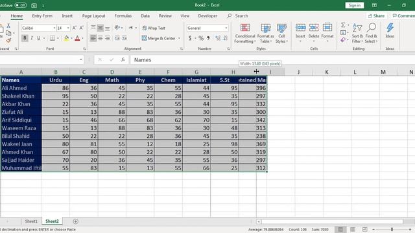The width and height of the screenshot is (415, 233).
Task: Add a new sheet with plus icon
Action: coord(75,221)
